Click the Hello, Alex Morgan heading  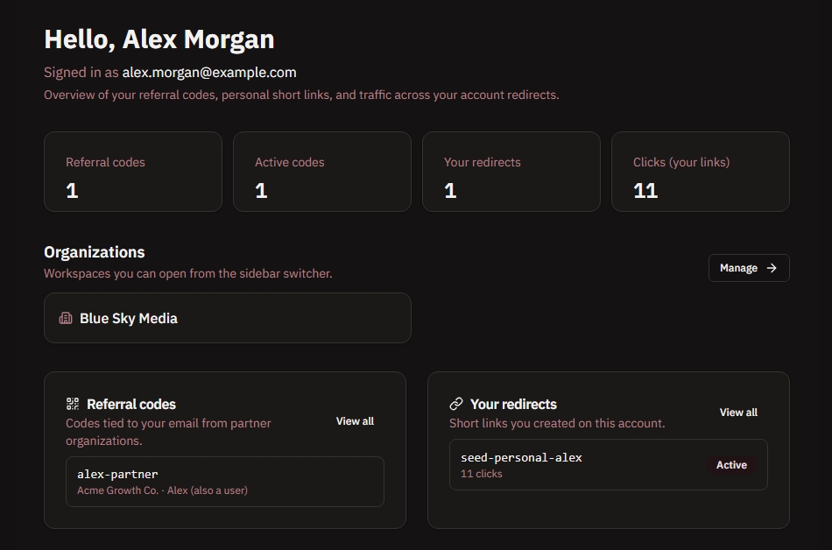point(159,39)
